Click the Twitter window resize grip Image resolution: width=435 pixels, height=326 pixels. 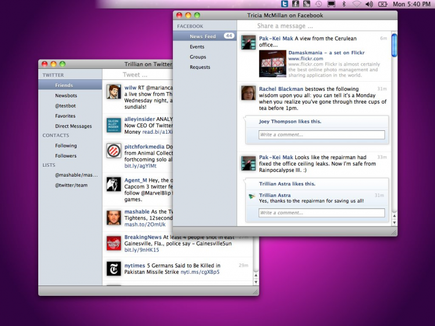[x=256, y=292]
